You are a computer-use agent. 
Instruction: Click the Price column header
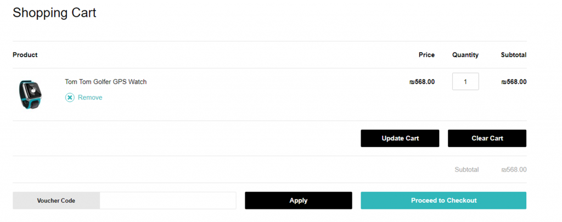click(x=426, y=55)
